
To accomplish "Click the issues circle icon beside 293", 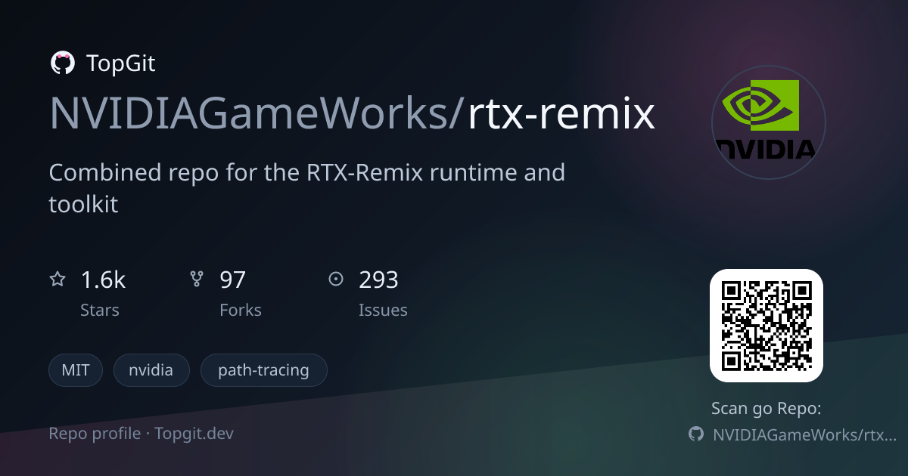I will 336,280.
